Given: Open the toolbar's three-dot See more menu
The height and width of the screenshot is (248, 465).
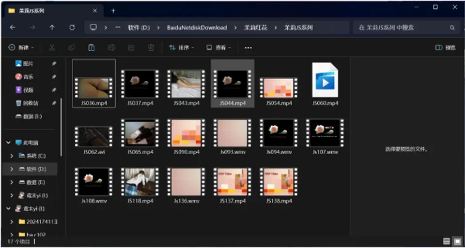Looking at the screenshot, I should point(248,48).
